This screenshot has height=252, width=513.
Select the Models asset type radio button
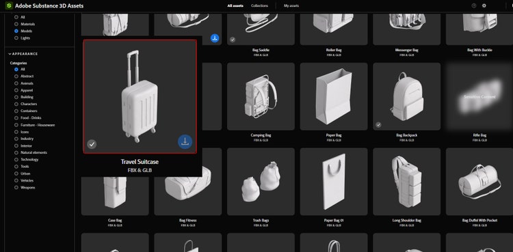tap(16, 31)
